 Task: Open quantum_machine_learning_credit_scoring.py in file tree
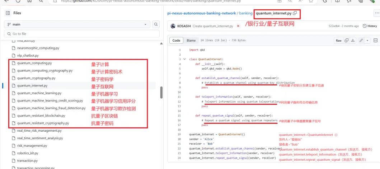pyautogui.click(x=50, y=100)
